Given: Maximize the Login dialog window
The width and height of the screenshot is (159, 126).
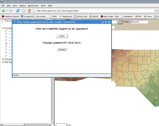Looking at the screenshot, I should (106, 22).
